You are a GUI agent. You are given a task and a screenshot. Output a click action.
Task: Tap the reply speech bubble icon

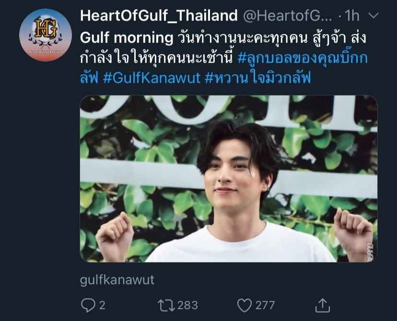tap(88, 305)
